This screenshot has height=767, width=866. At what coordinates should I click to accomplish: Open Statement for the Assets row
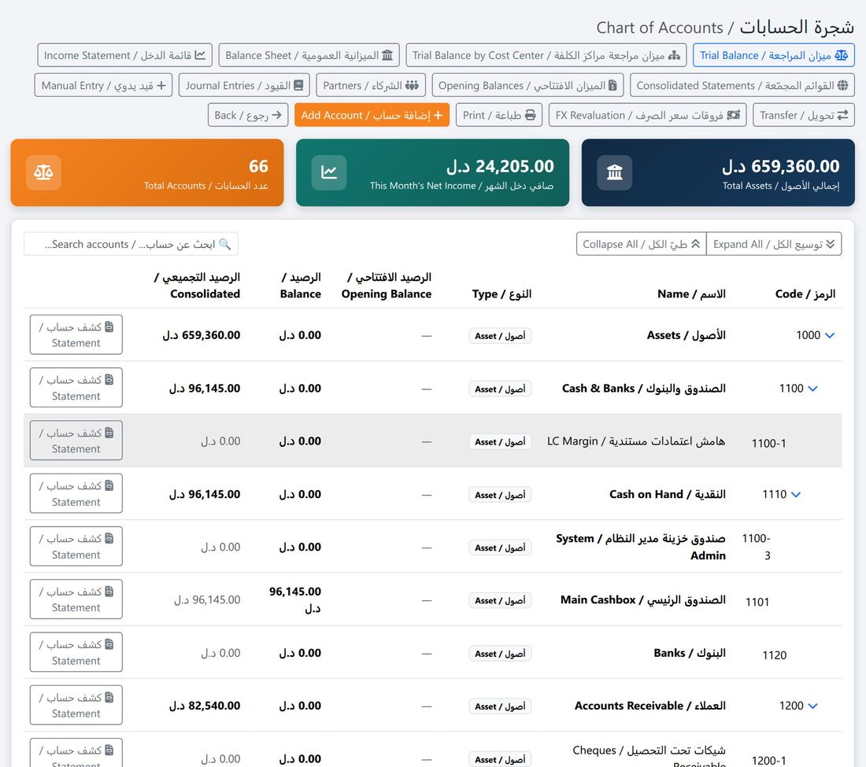[76, 334]
